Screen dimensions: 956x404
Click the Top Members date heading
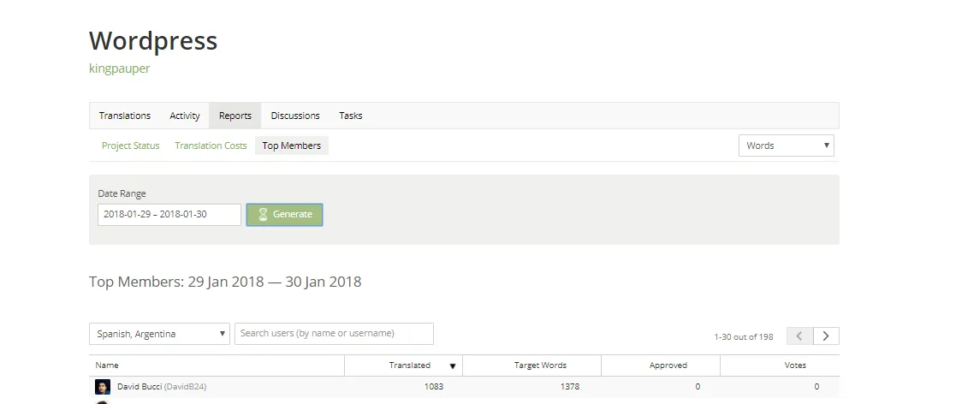tap(225, 282)
